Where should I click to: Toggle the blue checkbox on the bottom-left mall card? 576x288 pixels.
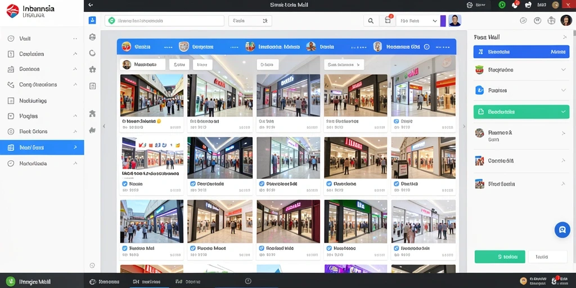124,248
